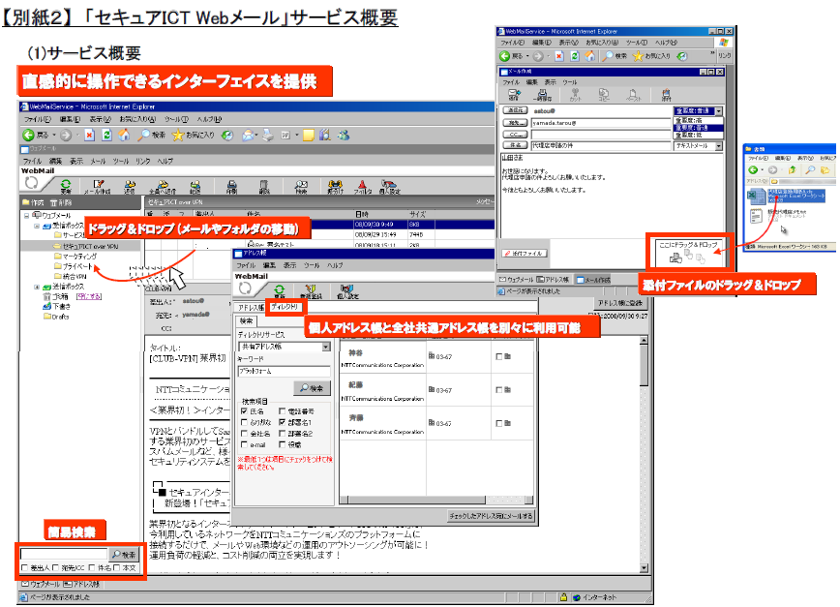The width and height of the screenshot is (840, 607).
Task: Open 編集 menu in address book window
Action: point(268,265)
